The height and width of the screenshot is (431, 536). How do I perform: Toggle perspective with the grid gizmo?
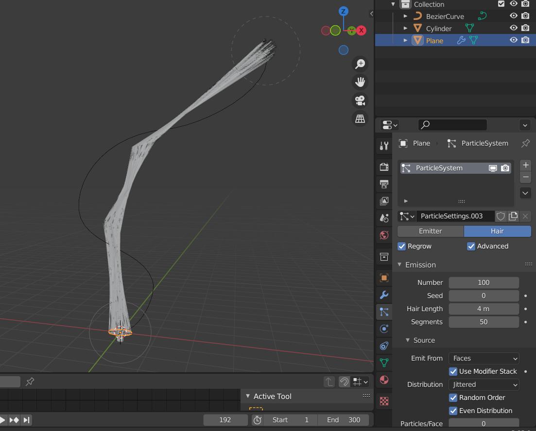click(x=360, y=118)
